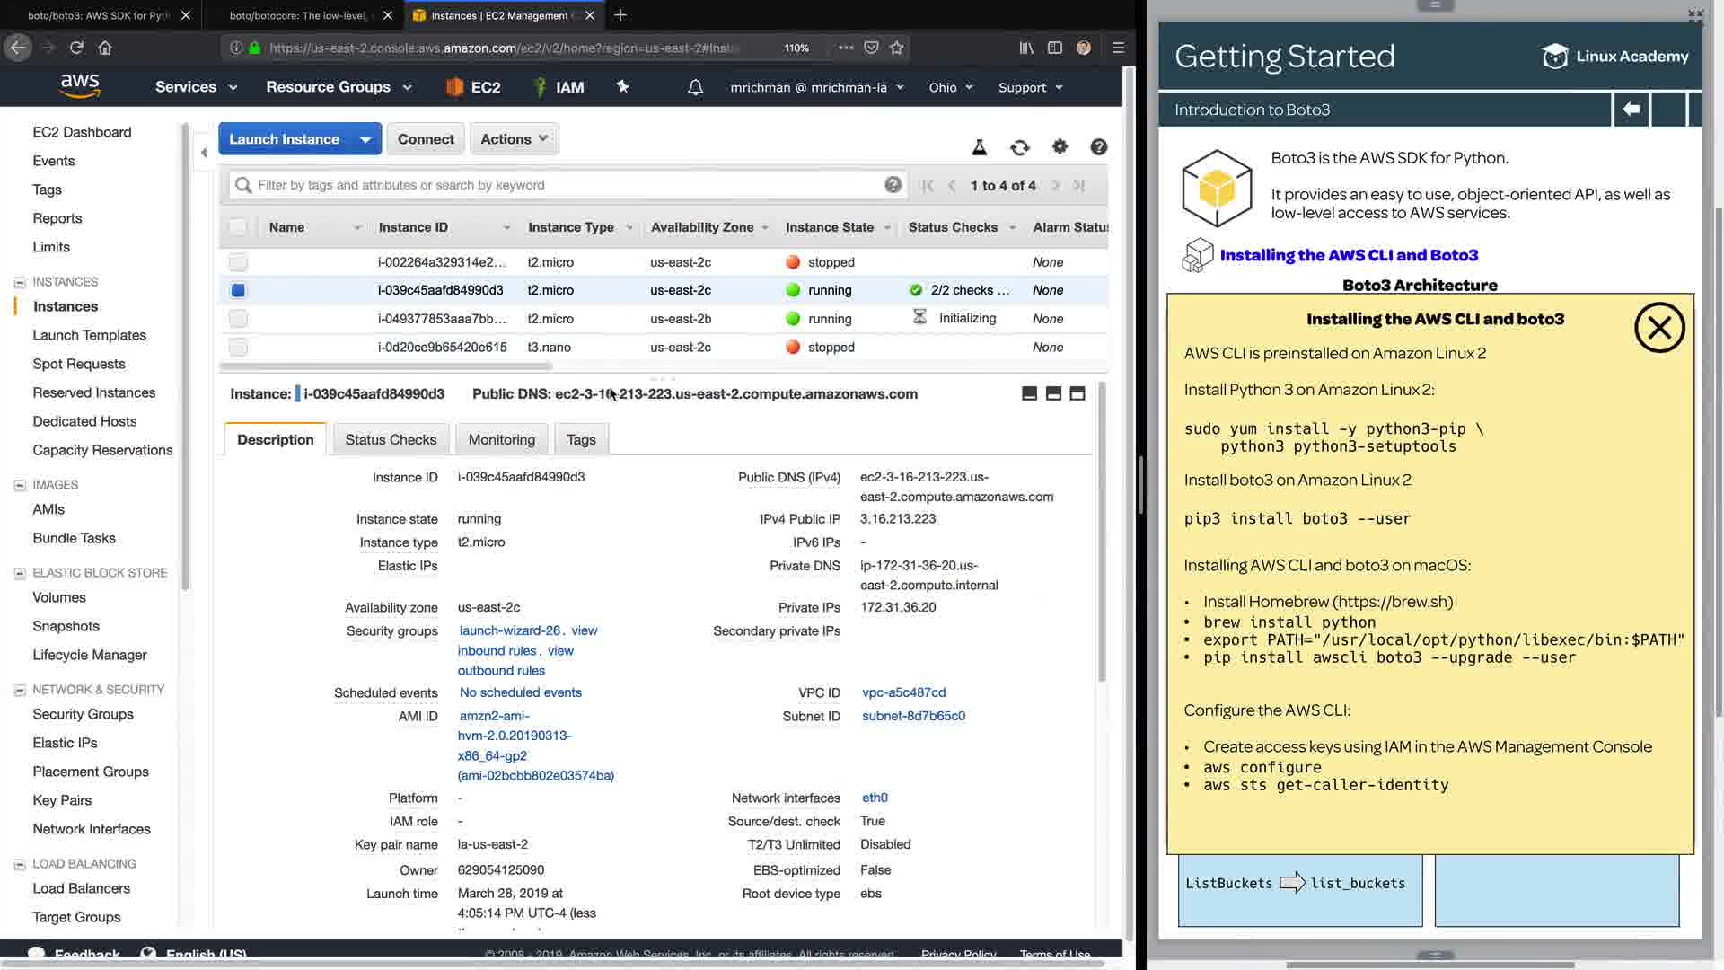The height and width of the screenshot is (970, 1724).
Task: Click the experiments flask icon
Action: coord(979,147)
